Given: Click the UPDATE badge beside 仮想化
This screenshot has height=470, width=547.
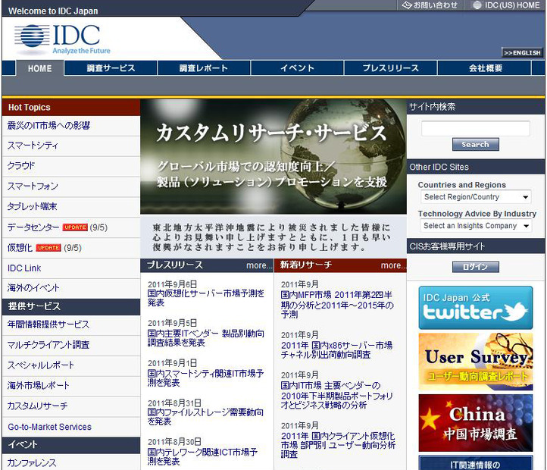Looking at the screenshot, I should (x=48, y=248).
